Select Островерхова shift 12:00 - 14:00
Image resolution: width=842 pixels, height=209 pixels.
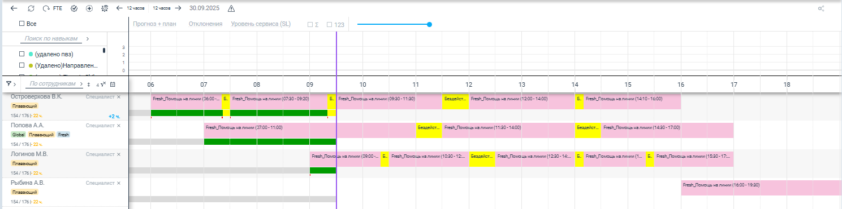point(522,102)
